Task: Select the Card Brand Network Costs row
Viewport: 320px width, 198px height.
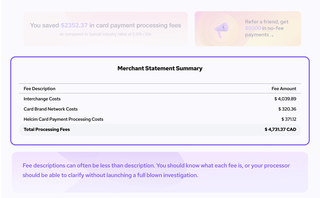Action: (160, 109)
